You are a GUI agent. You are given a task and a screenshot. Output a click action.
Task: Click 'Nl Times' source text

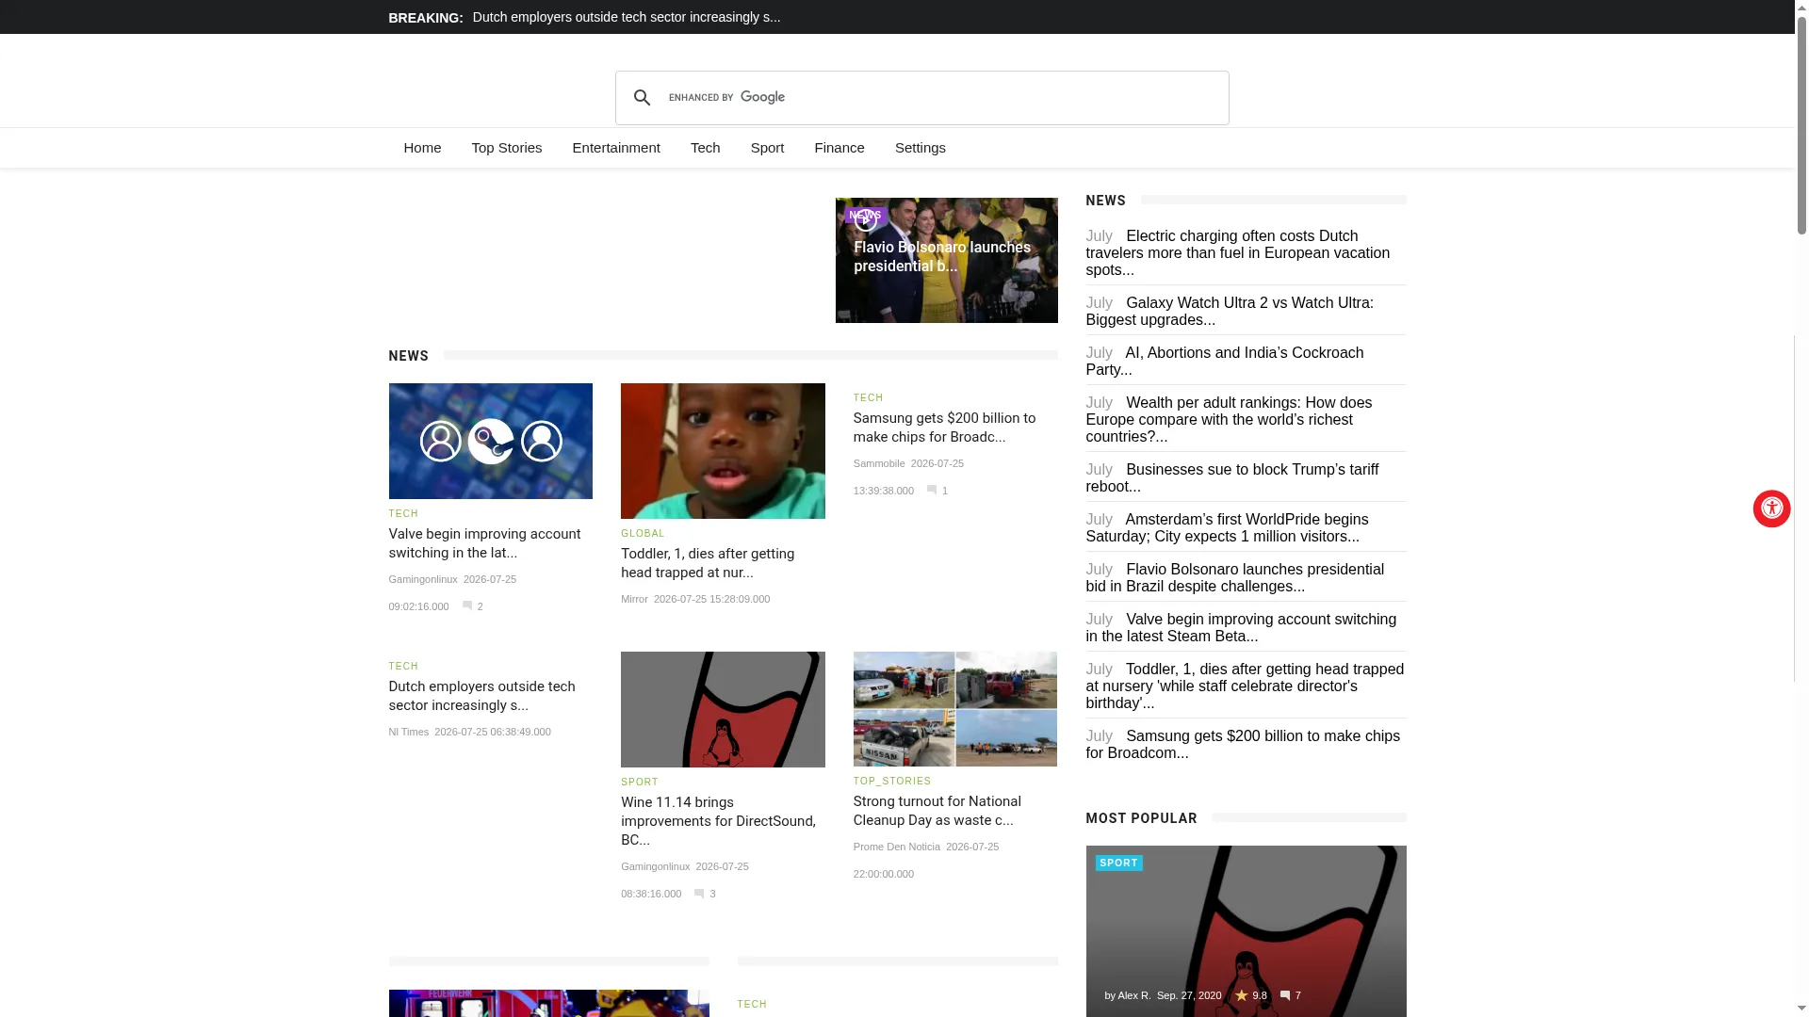(x=409, y=732)
